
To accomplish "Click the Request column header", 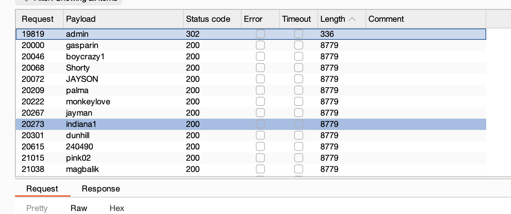I will point(38,19).
